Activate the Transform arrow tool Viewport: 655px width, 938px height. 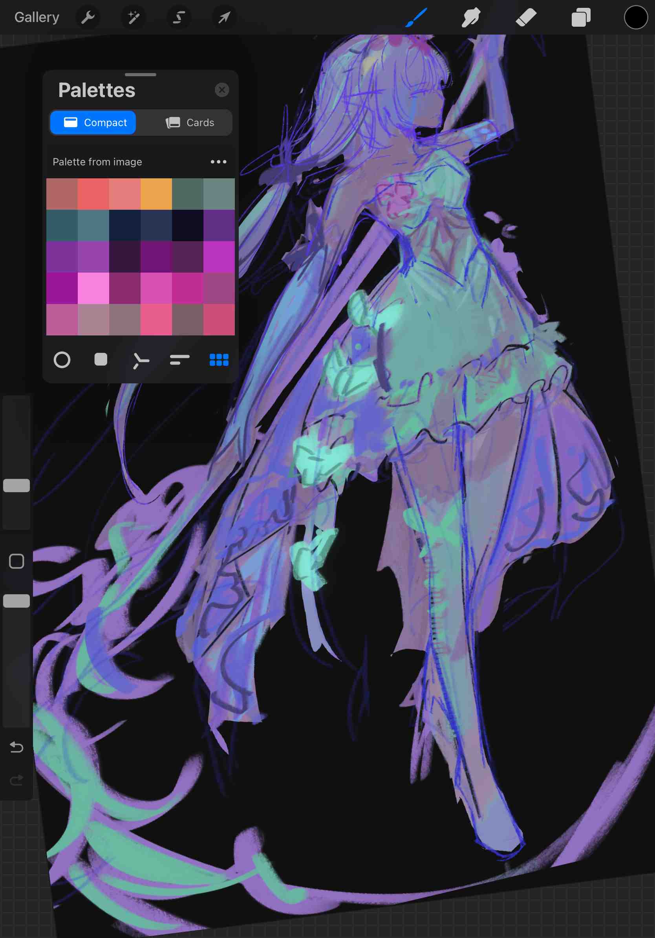pyautogui.click(x=224, y=18)
